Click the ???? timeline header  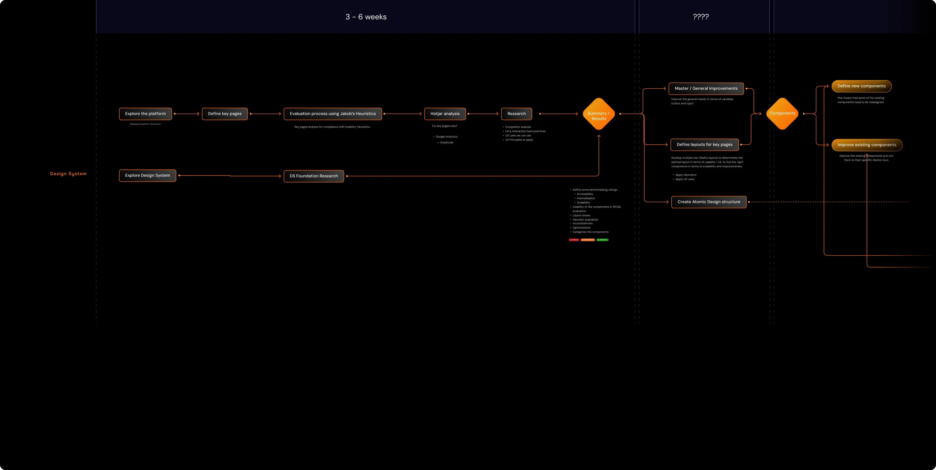[x=701, y=17]
